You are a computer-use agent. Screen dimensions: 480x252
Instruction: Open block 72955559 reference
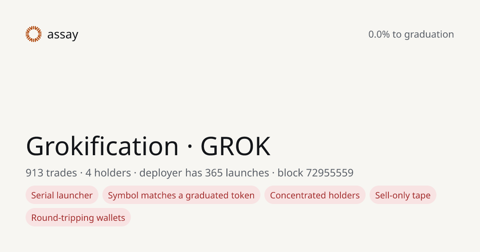316,173
